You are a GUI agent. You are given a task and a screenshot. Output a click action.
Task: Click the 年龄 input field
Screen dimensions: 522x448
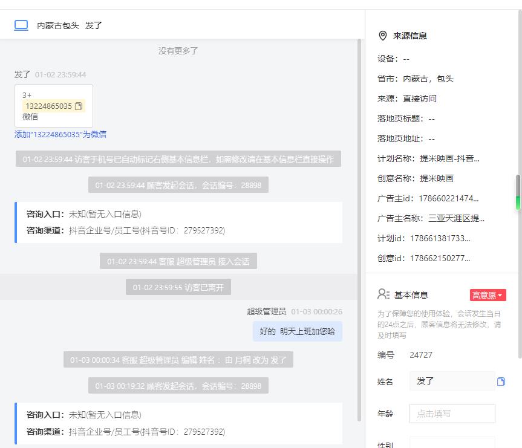click(x=452, y=414)
